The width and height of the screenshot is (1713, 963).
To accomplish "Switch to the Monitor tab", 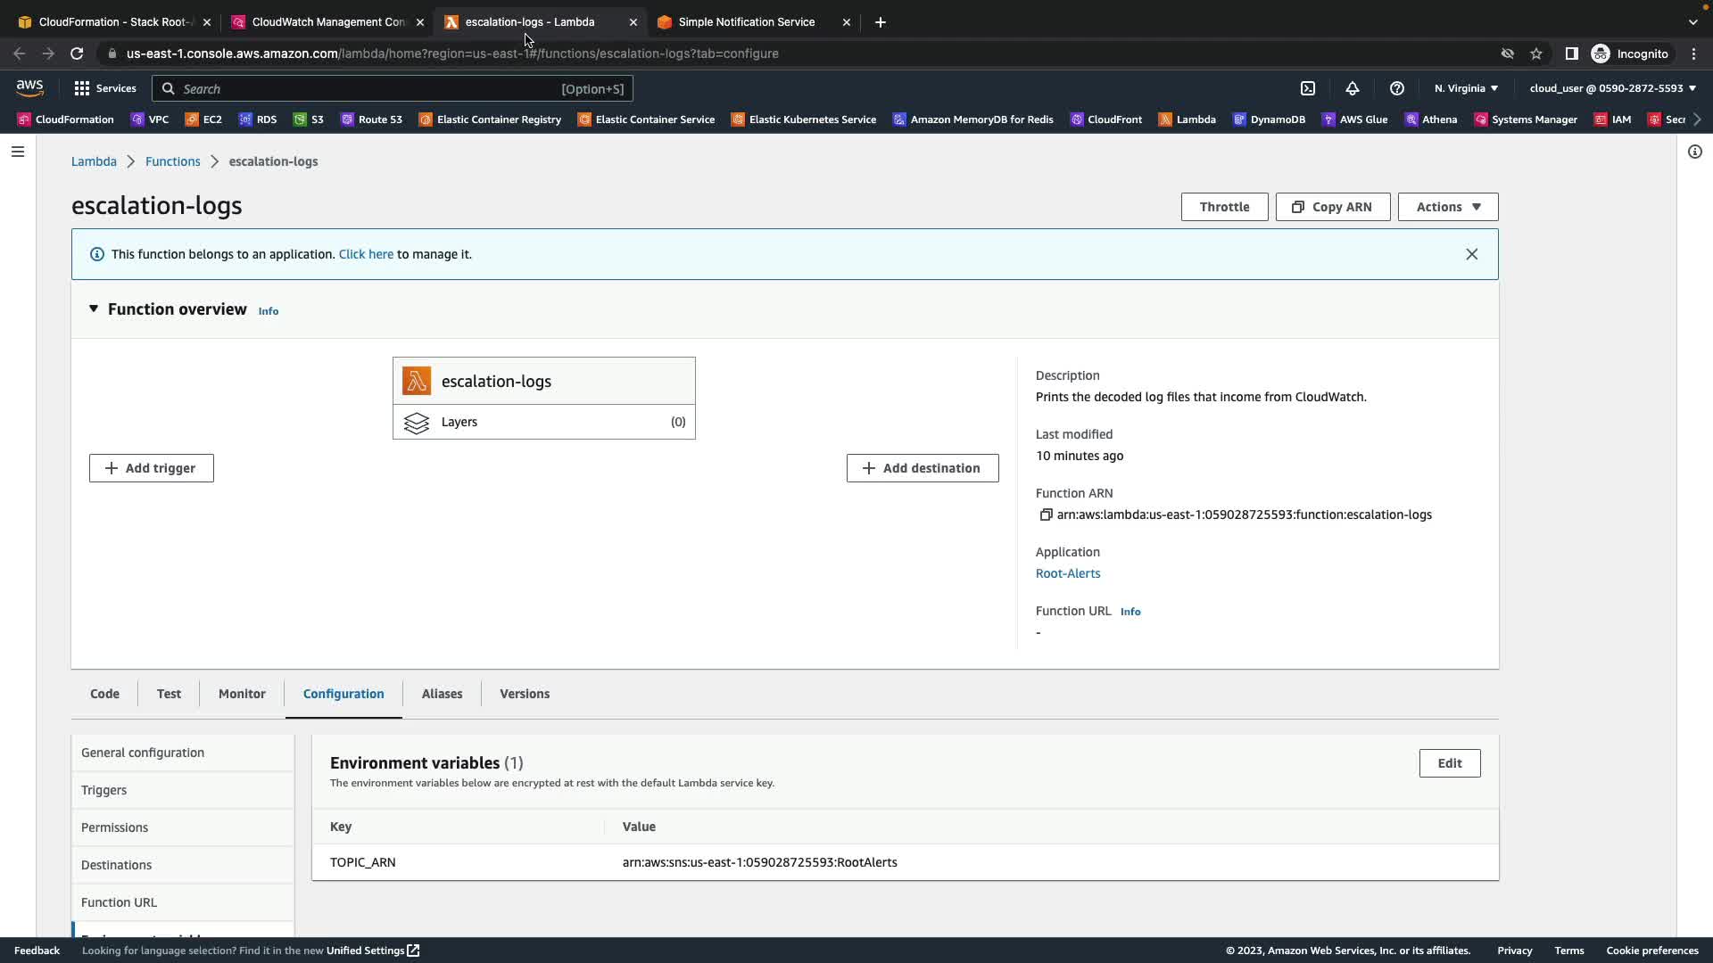I will tap(242, 694).
